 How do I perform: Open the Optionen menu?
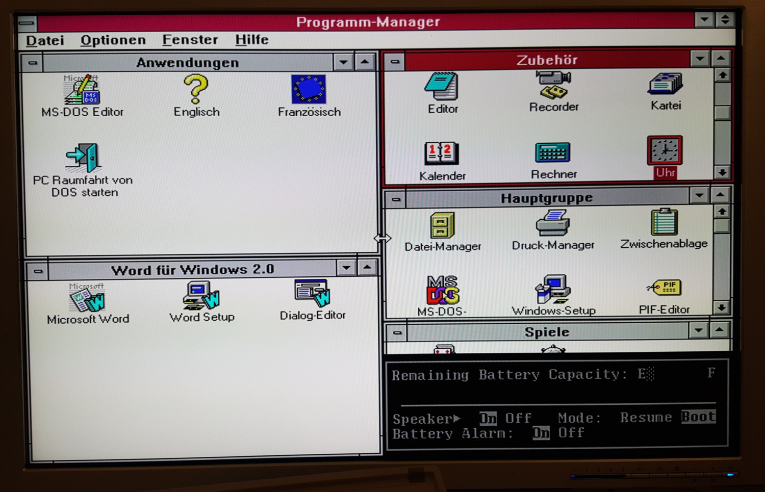click(113, 40)
